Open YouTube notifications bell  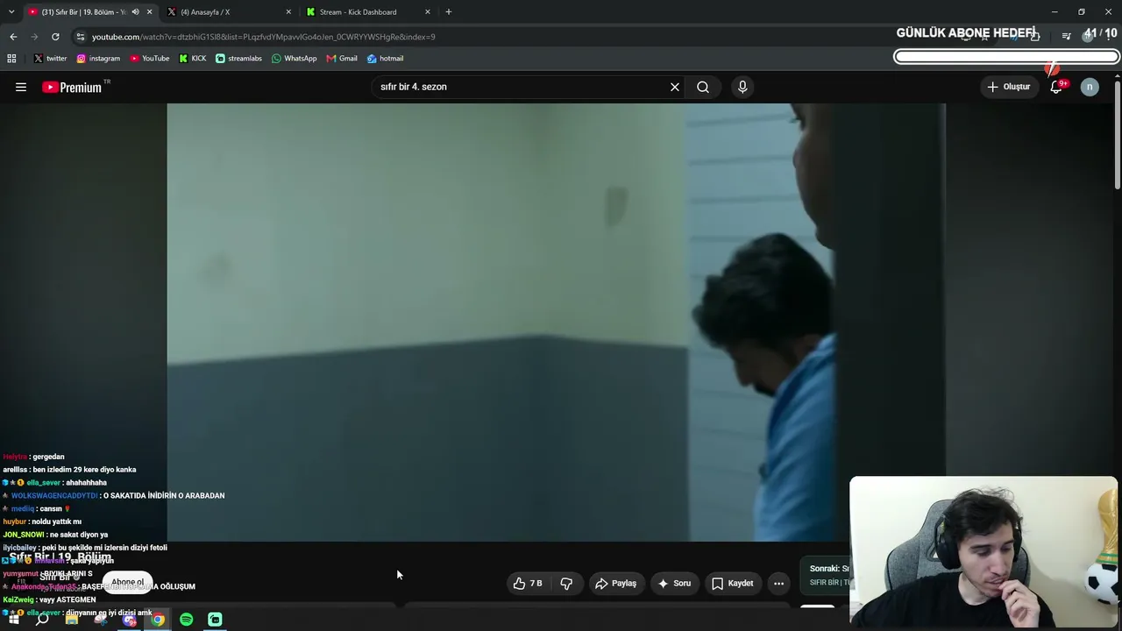pyautogui.click(x=1057, y=87)
